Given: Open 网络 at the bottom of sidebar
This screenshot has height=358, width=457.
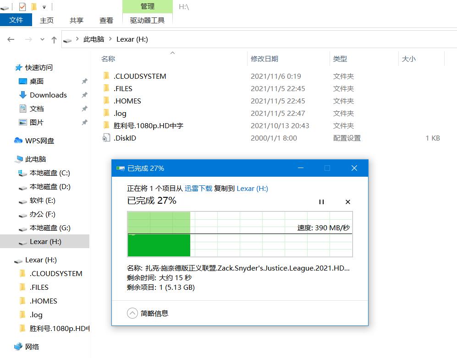Looking at the screenshot, I should click(x=32, y=347).
